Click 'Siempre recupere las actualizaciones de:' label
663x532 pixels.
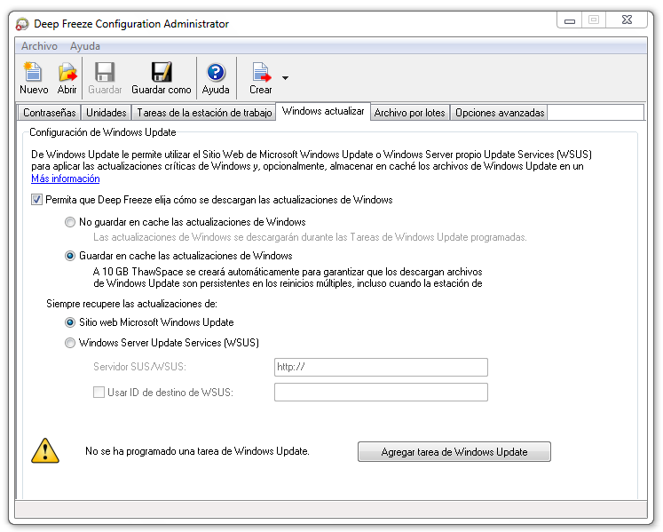131,304
